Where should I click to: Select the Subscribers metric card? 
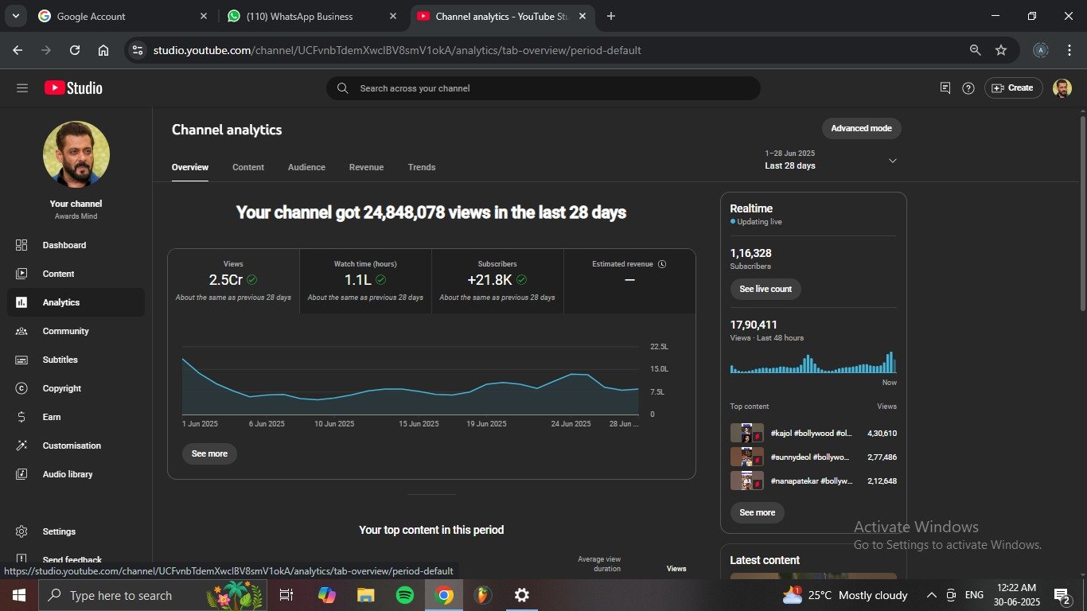click(x=497, y=282)
